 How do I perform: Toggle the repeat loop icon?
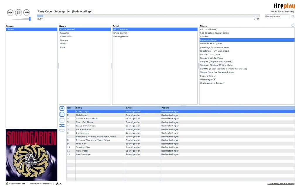[62, 130]
